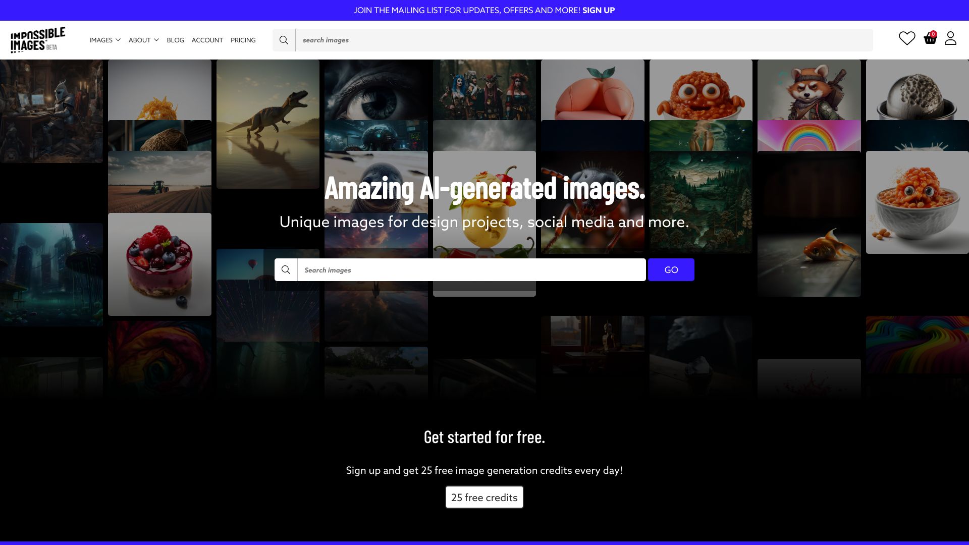Click the BLOG menu item
Image resolution: width=969 pixels, height=545 pixels.
[175, 40]
